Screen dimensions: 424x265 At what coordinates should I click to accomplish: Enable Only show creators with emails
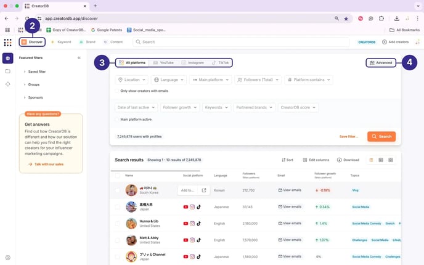click(x=117, y=91)
